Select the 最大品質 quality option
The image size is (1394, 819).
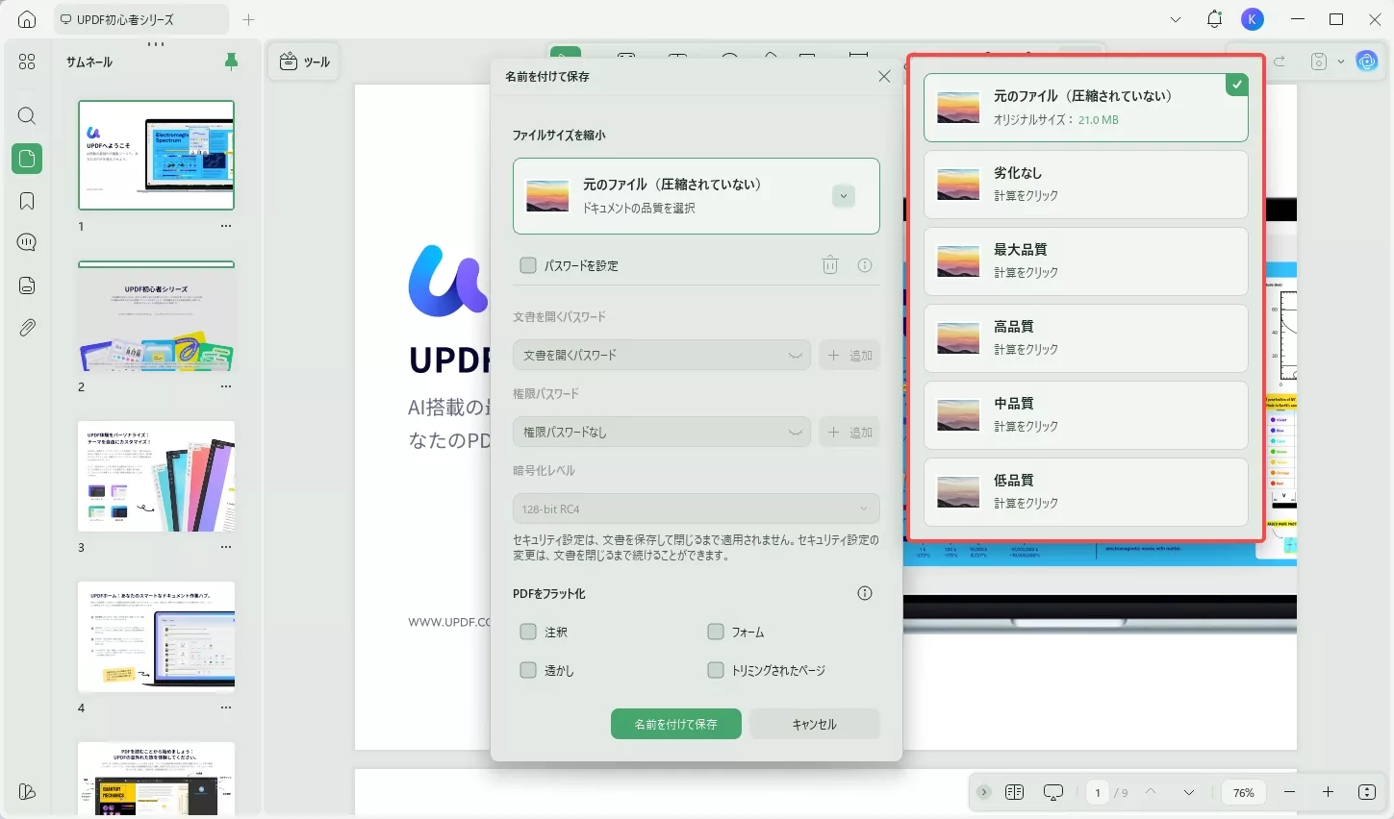coord(1086,261)
